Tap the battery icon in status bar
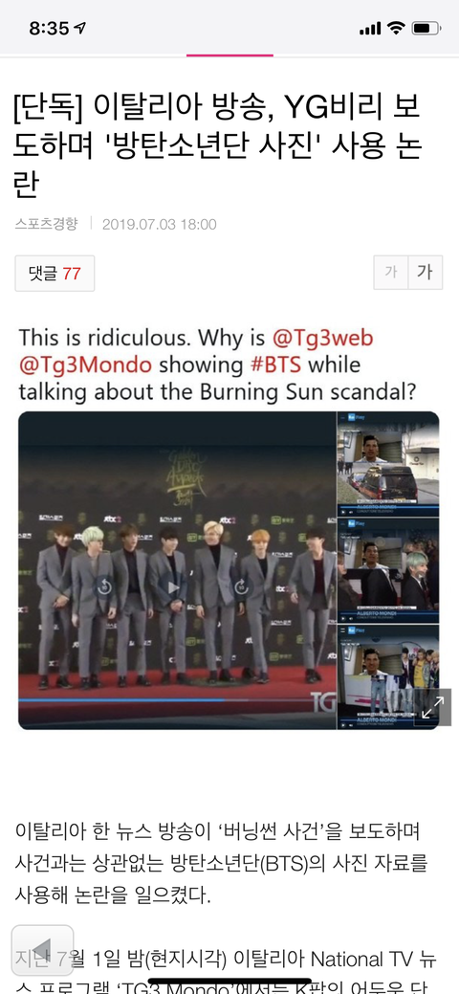This screenshot has width=459, height=994. point(426,28)
